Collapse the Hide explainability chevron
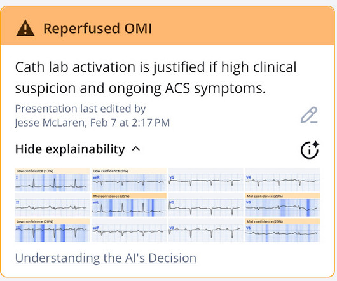337x281 pixels. (136, 149)
